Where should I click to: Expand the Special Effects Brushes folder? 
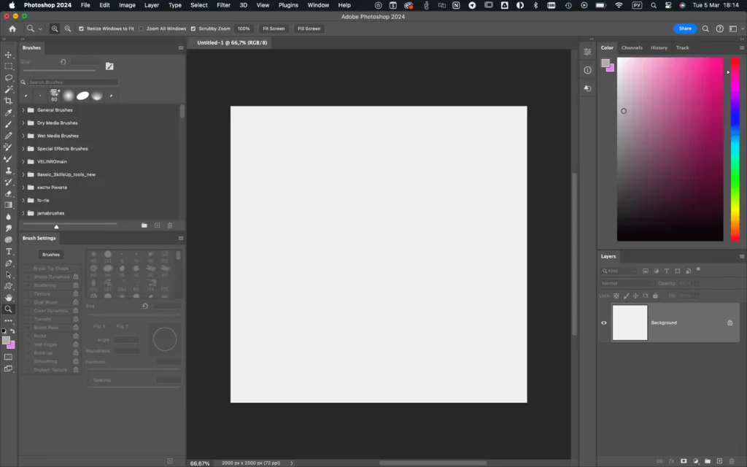[23, 149]
